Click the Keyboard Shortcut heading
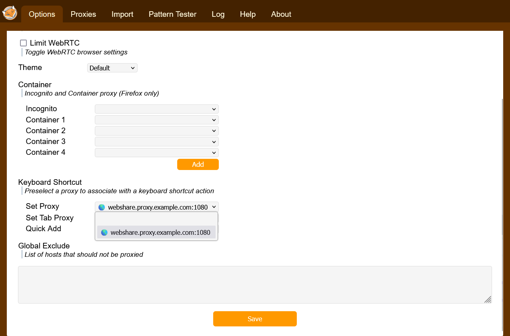 (x=50, y=182)
